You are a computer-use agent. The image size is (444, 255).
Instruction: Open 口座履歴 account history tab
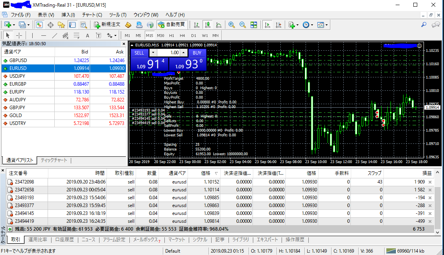point(64,240)
